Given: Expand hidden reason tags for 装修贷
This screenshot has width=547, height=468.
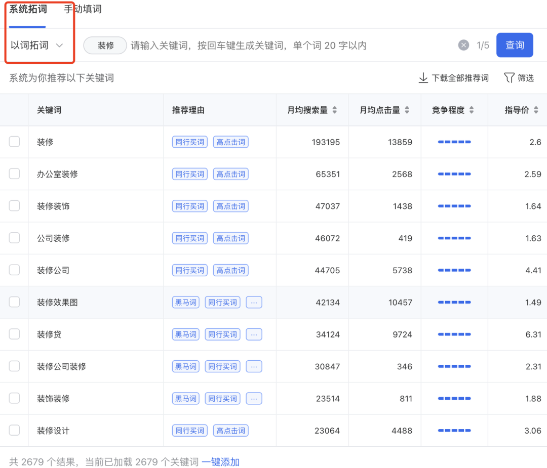Looking at the screenshot, I should (x=254, y=334).
